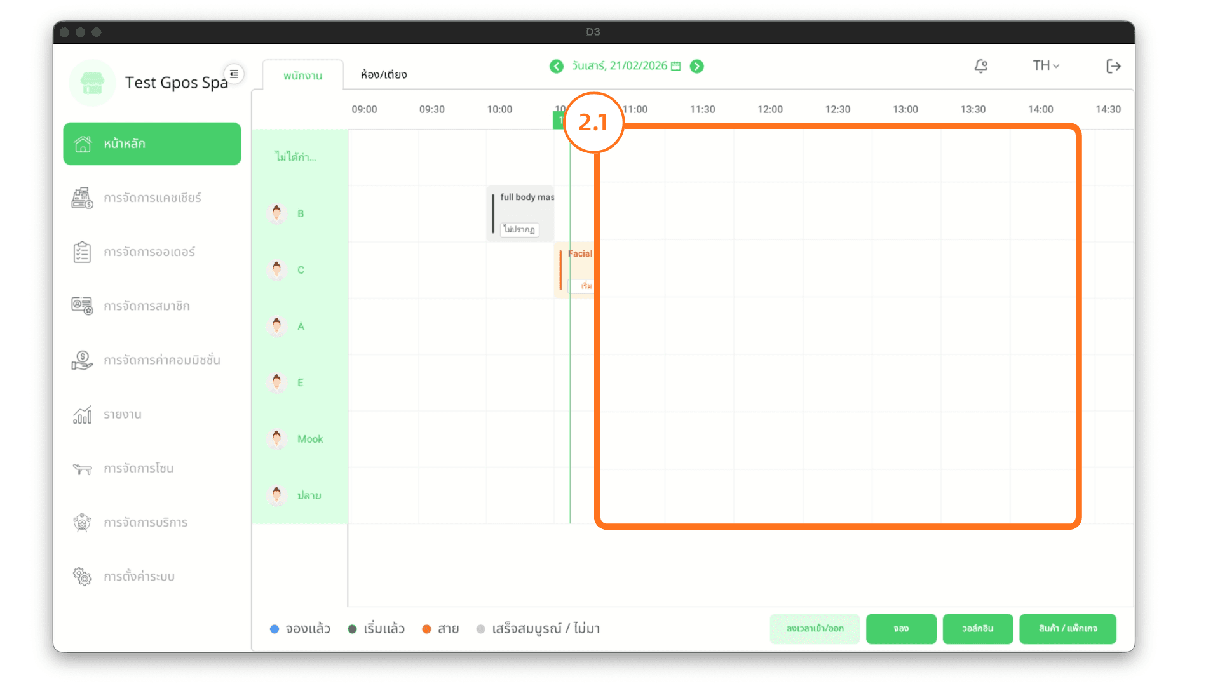Open system settings (การตั้งค่าระบบ)
Screen dimensions: 1220x686
click(x=139, y=577)
